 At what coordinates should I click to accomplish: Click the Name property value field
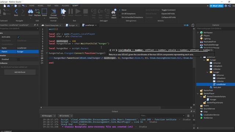pos(28,48)
